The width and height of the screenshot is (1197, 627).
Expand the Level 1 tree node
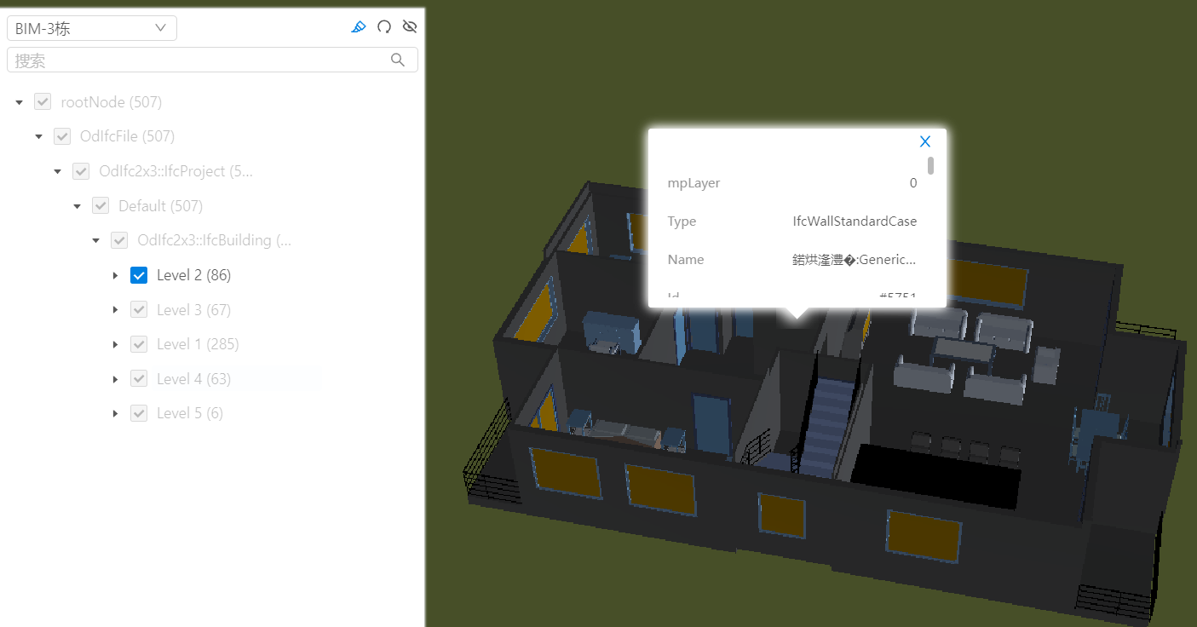(x=116, y=344)
